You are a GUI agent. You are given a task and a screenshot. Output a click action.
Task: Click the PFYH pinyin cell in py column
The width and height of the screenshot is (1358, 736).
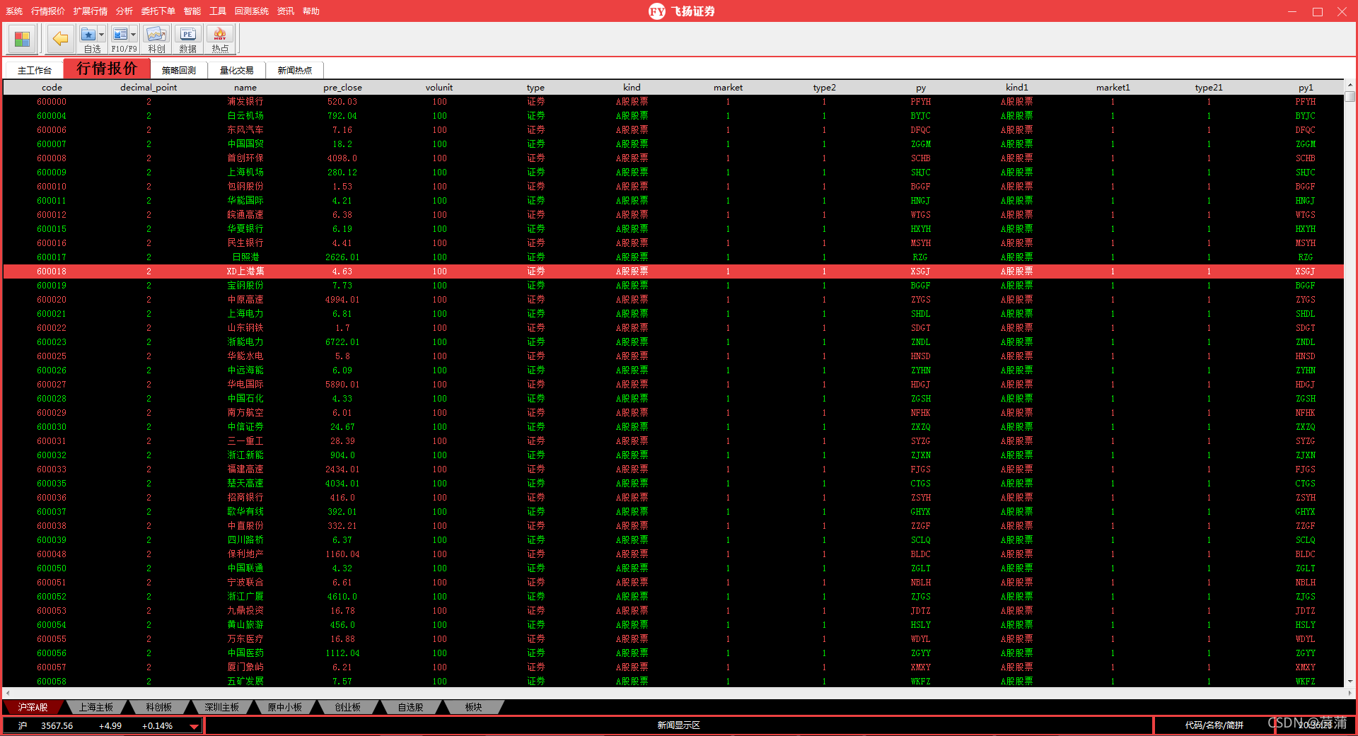point(920,102)
